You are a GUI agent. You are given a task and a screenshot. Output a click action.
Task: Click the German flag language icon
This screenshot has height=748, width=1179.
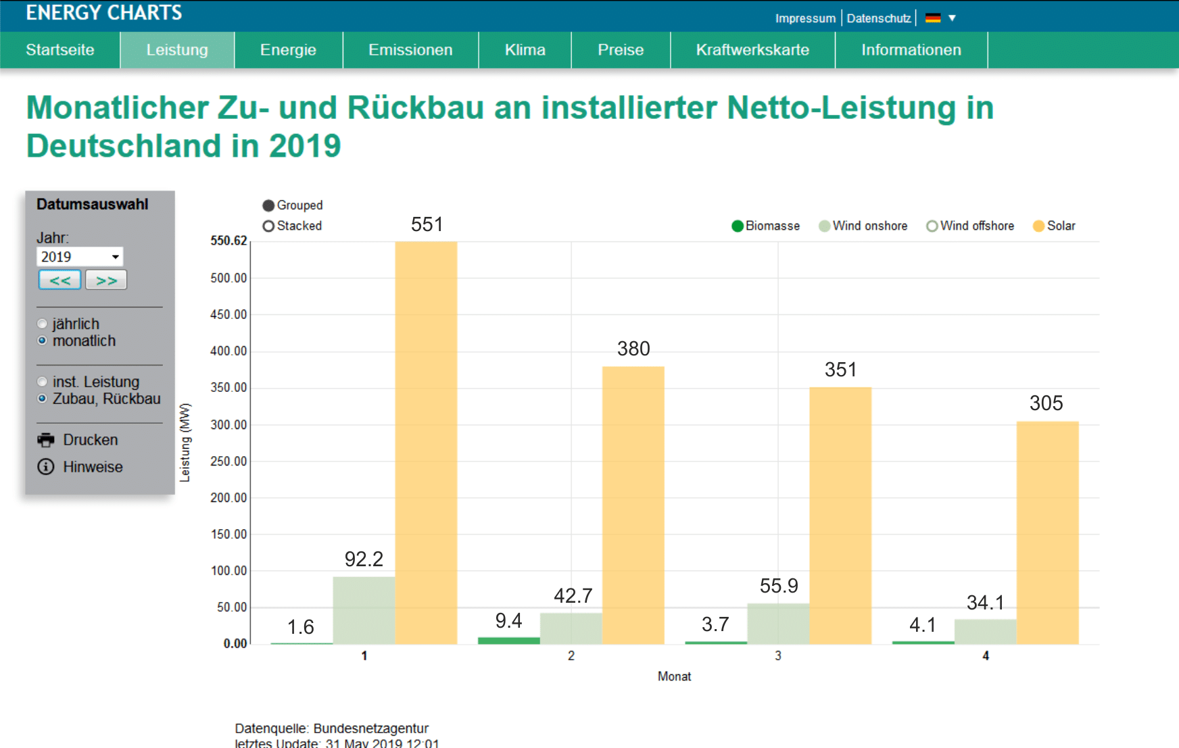click(x=933, y=18)
